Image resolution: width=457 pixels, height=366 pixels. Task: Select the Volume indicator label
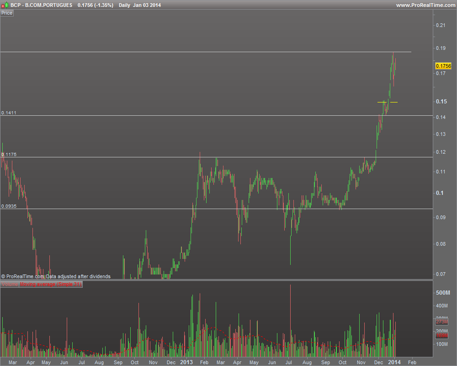point(10,284)
